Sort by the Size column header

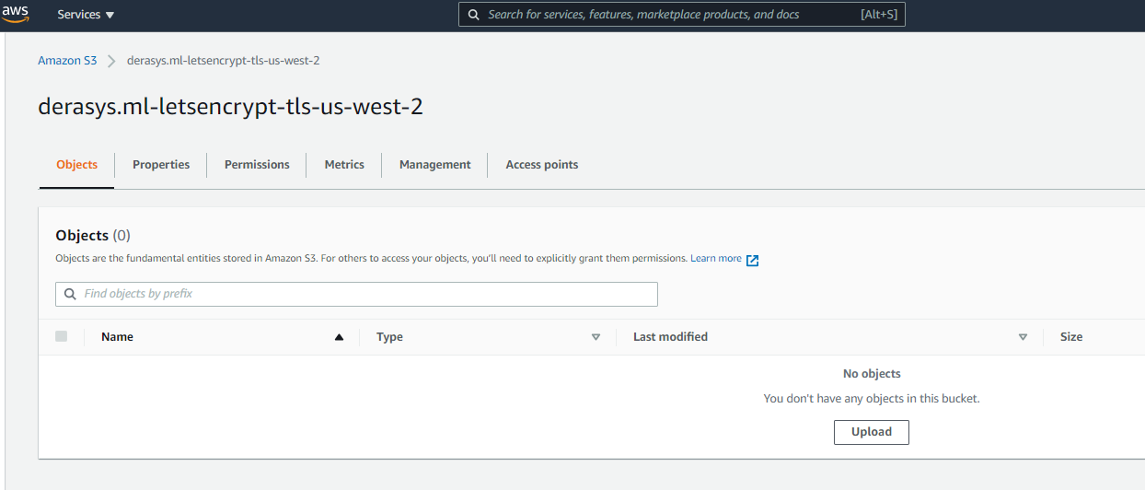(x=1071, y=337)
